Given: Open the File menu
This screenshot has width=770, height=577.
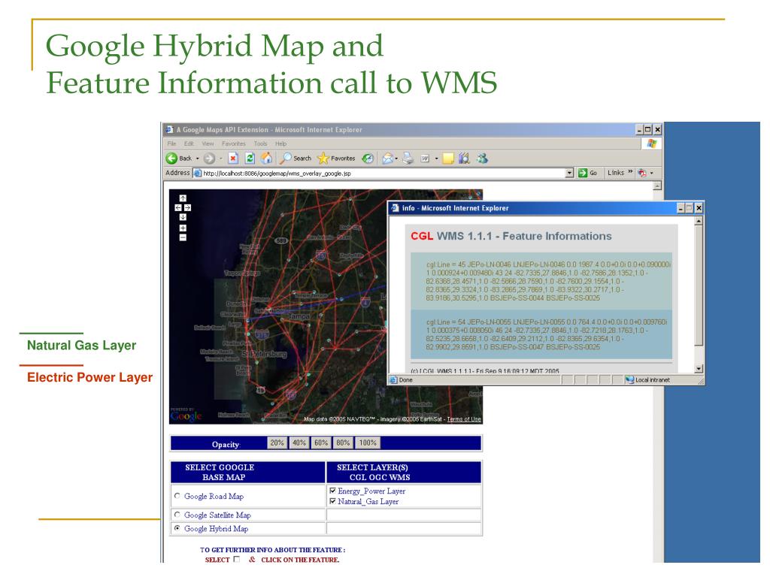Looking at the screenshot, I should pos(171,143).
